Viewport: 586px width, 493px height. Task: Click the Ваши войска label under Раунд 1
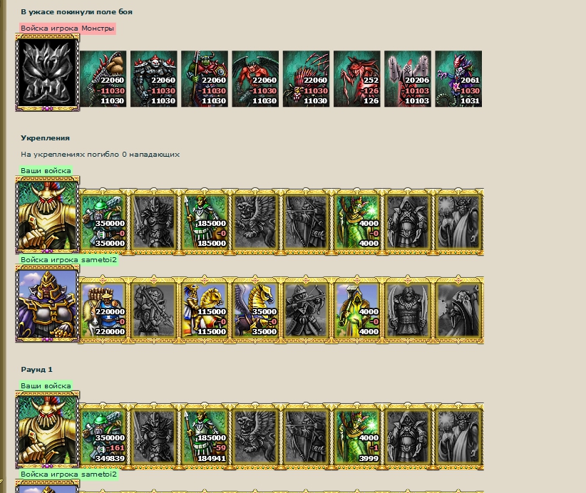pos(46,386)
